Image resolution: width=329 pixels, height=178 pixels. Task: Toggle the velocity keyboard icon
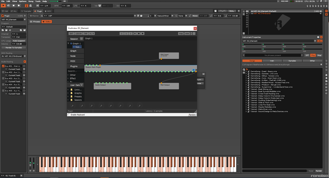pyautogui.click(x=100, y=6)
